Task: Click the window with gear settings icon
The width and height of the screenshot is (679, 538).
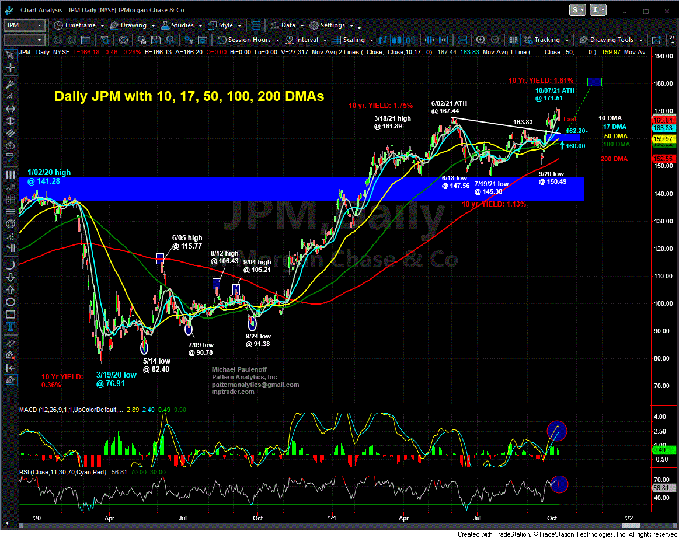Action: (202, 40)
